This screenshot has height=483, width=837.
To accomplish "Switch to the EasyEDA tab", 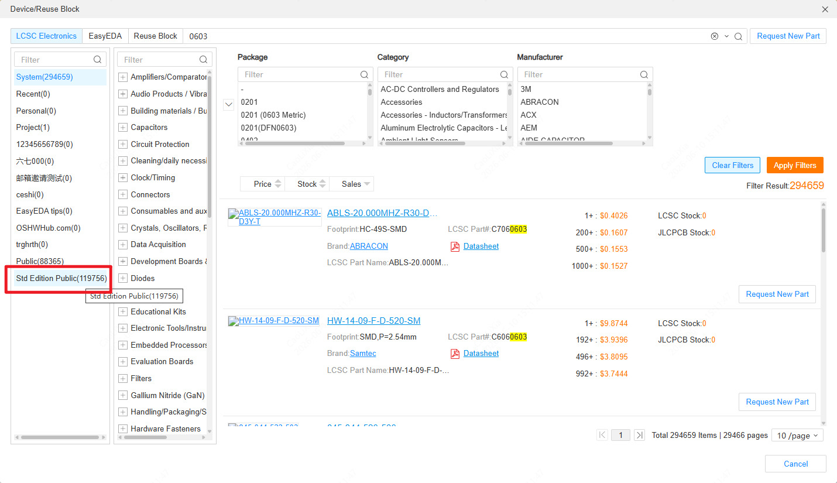I will tap(105, 36).
